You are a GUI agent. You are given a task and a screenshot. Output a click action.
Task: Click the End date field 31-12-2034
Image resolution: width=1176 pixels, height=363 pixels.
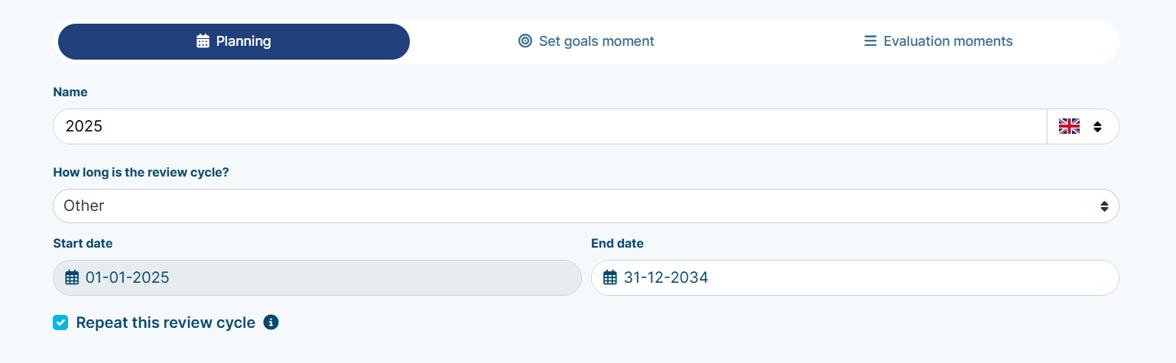(855, 277)
